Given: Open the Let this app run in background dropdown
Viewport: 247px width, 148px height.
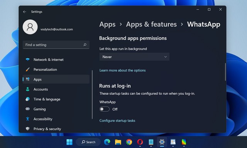Looking at the screenshot, I should (x=134, y=57).
